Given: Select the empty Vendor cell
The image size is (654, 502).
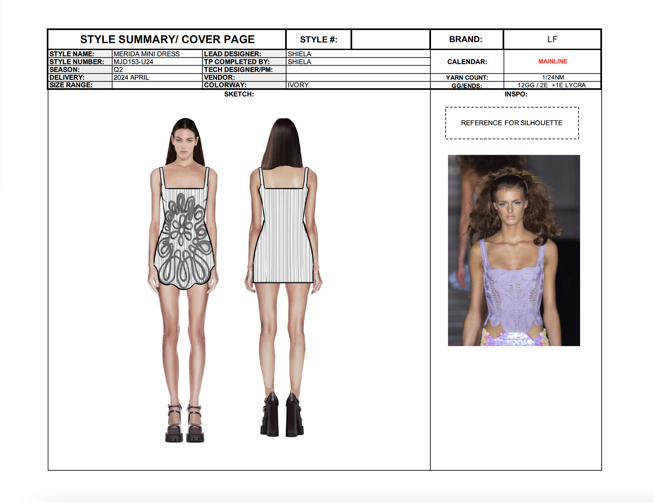Looking at the screenshot, I should point(358,77).
